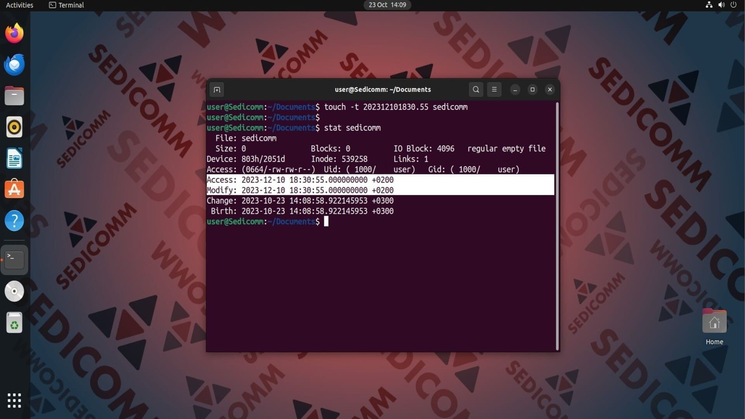Open Firefox from the dock
Image resolution: width=745 pixels, height=419 pixels.
[x=14, y=33]
